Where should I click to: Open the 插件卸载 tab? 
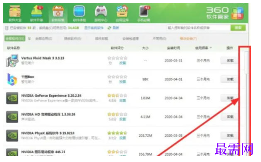102,38
